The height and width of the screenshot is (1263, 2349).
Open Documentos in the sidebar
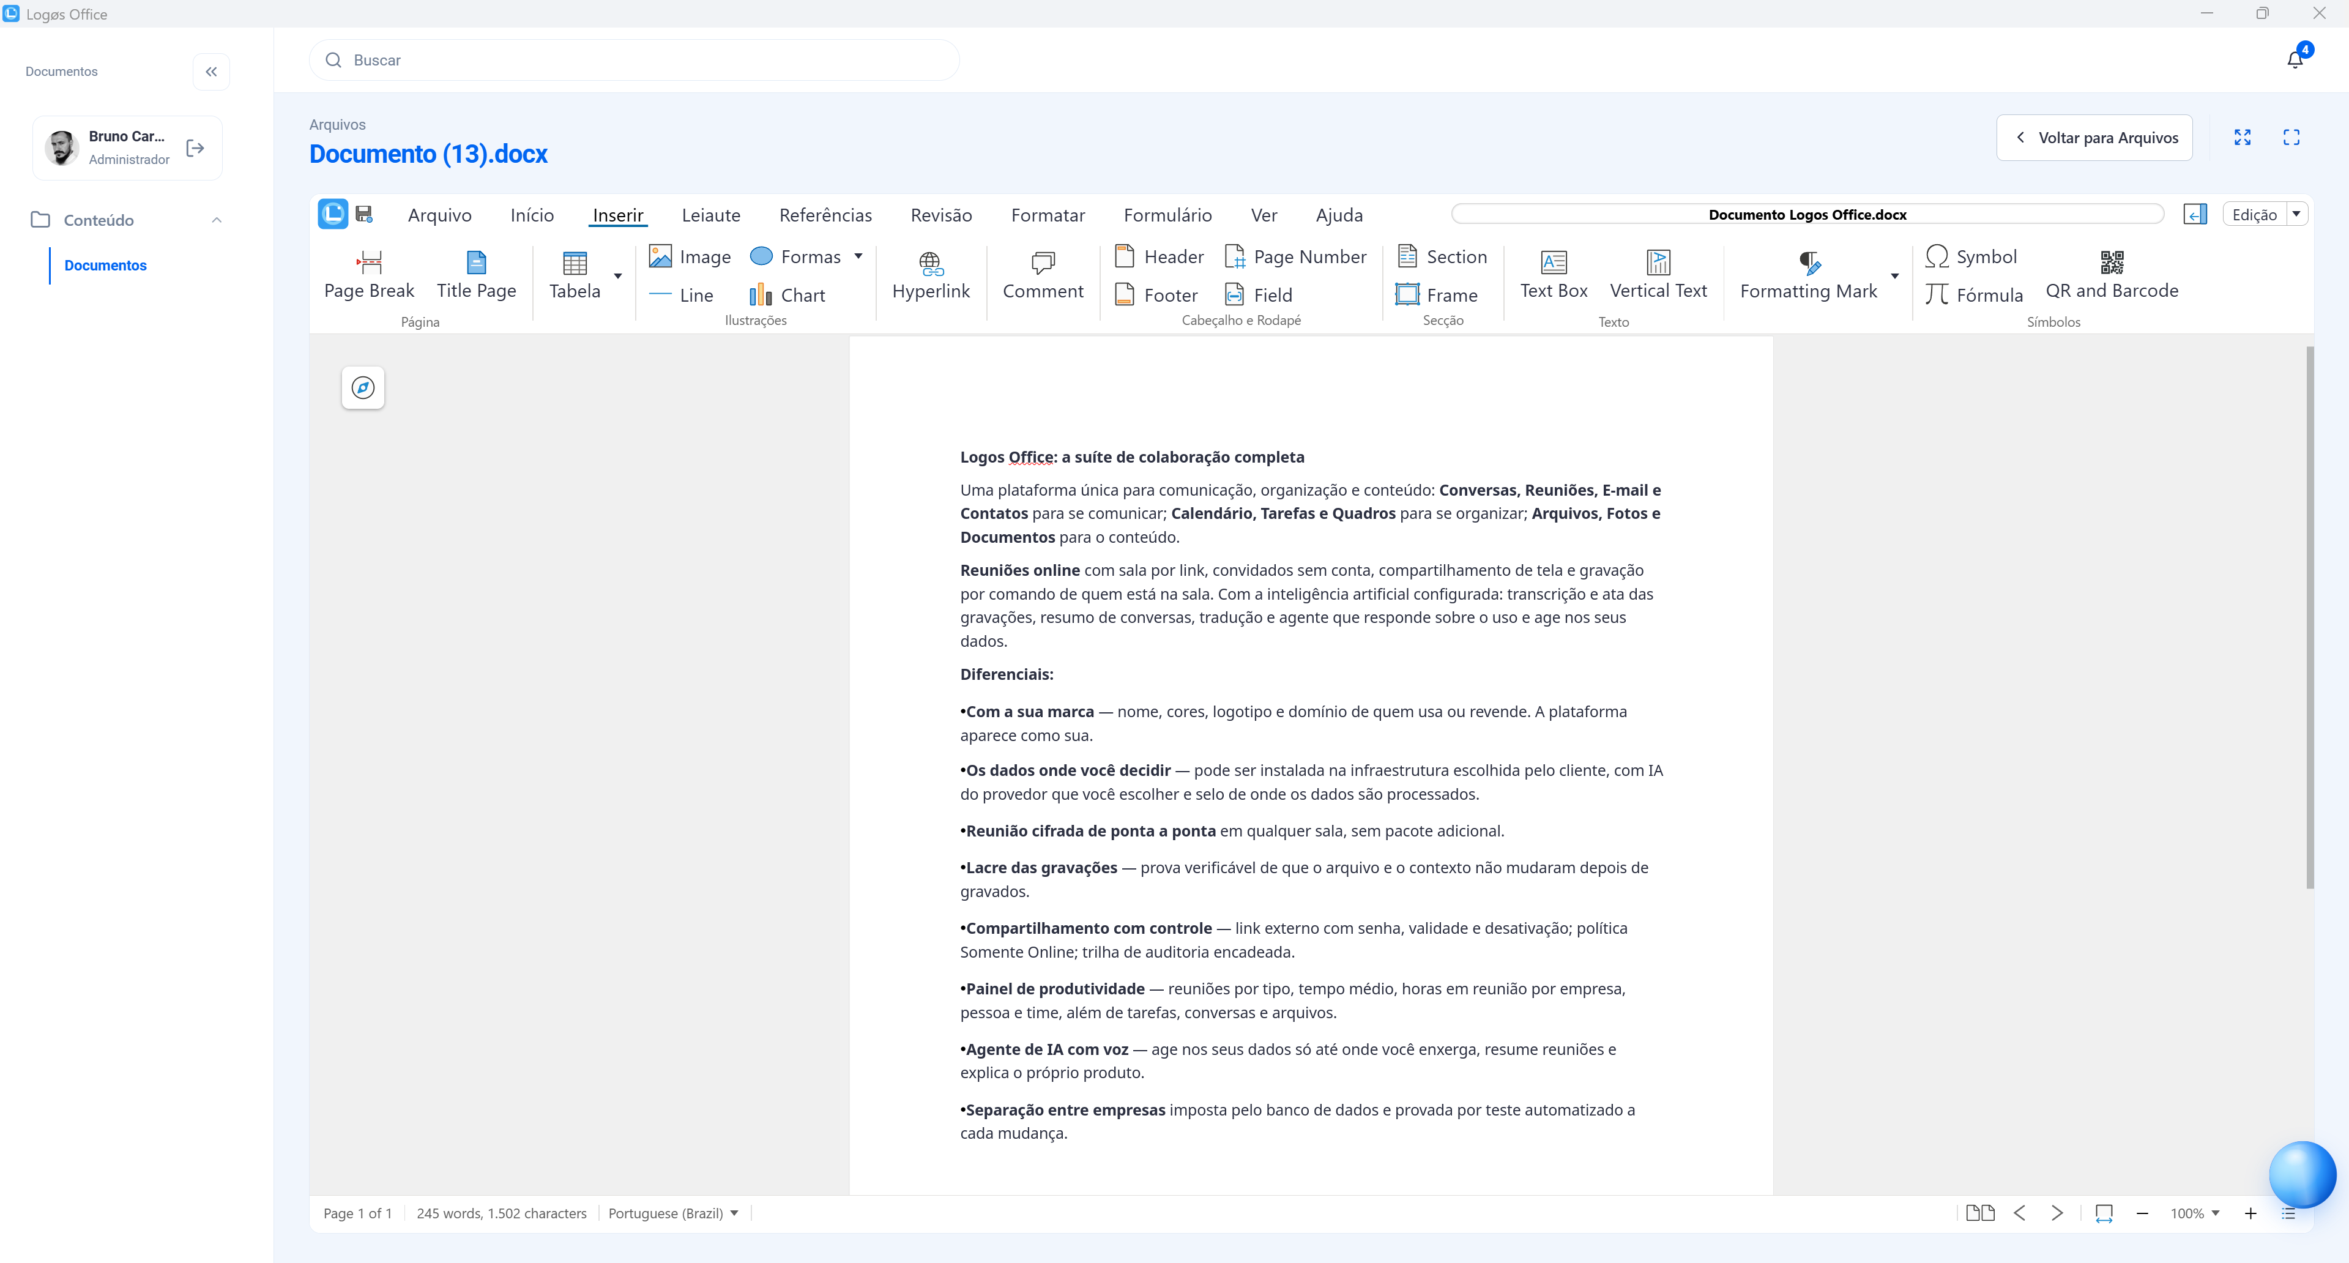[105, 266]
